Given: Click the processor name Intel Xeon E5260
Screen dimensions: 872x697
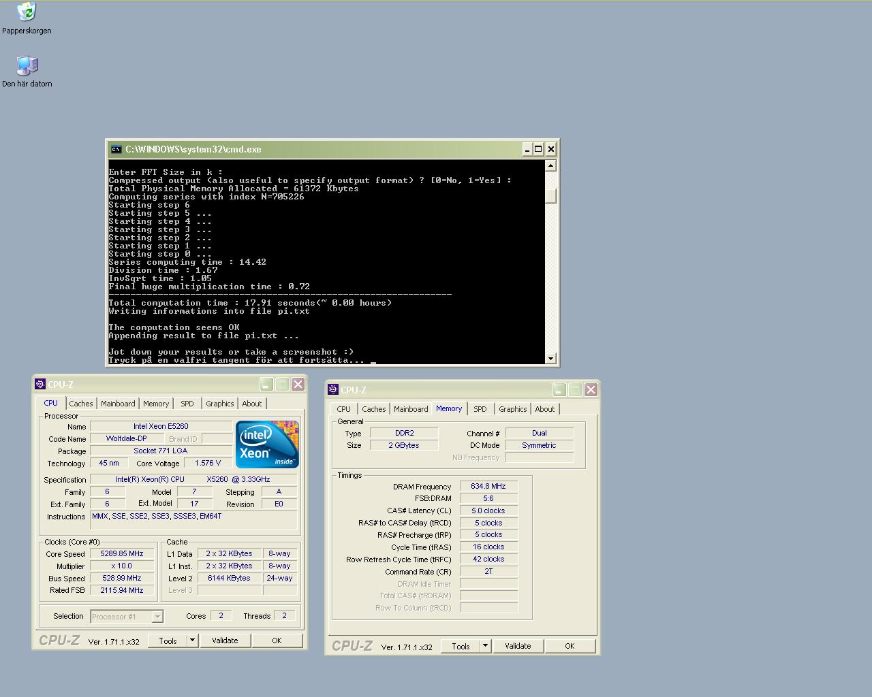Looking at the screenshot, I should point(161,427).
